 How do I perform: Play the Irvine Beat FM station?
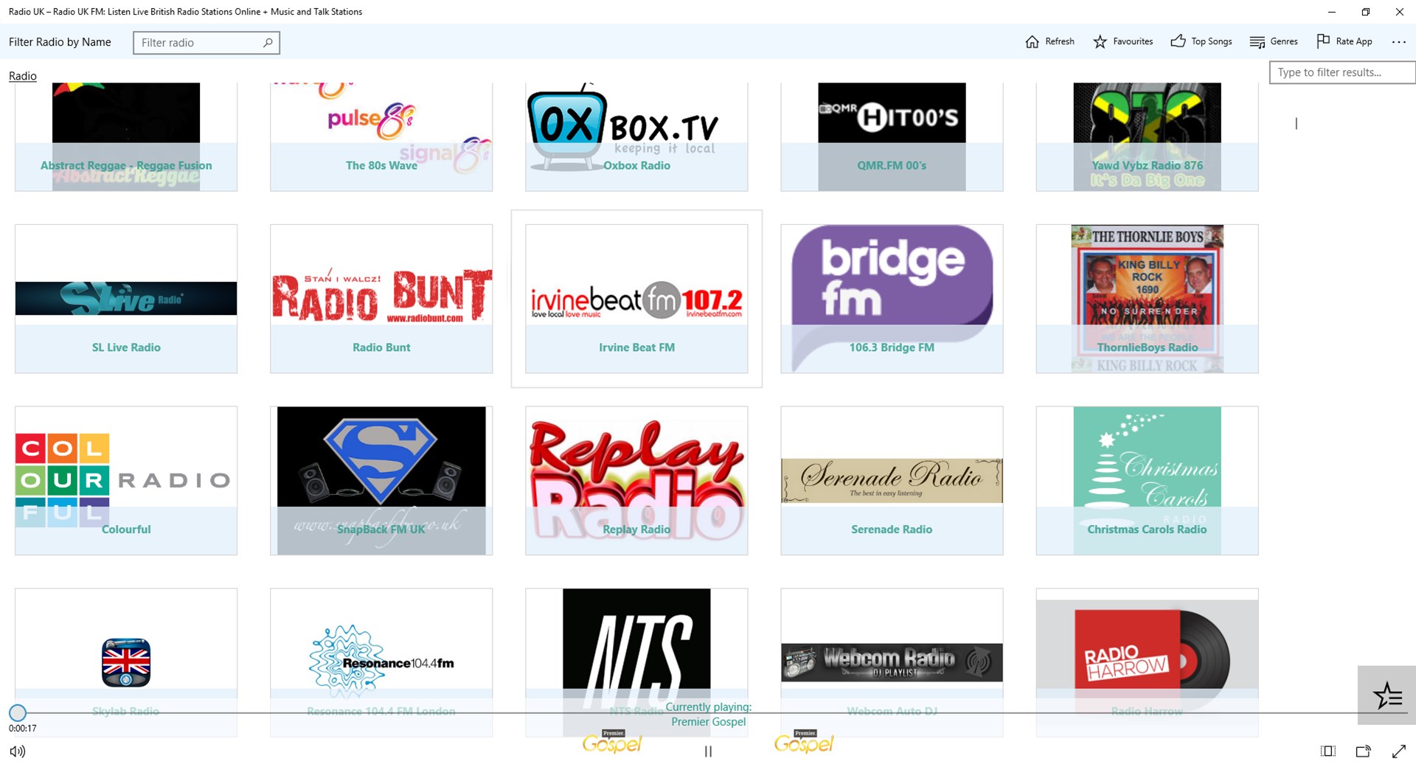point(636,299)
